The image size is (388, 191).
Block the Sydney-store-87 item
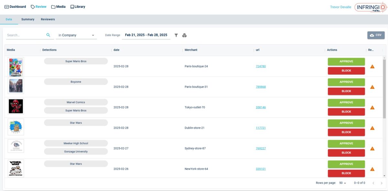coord(346,153)
